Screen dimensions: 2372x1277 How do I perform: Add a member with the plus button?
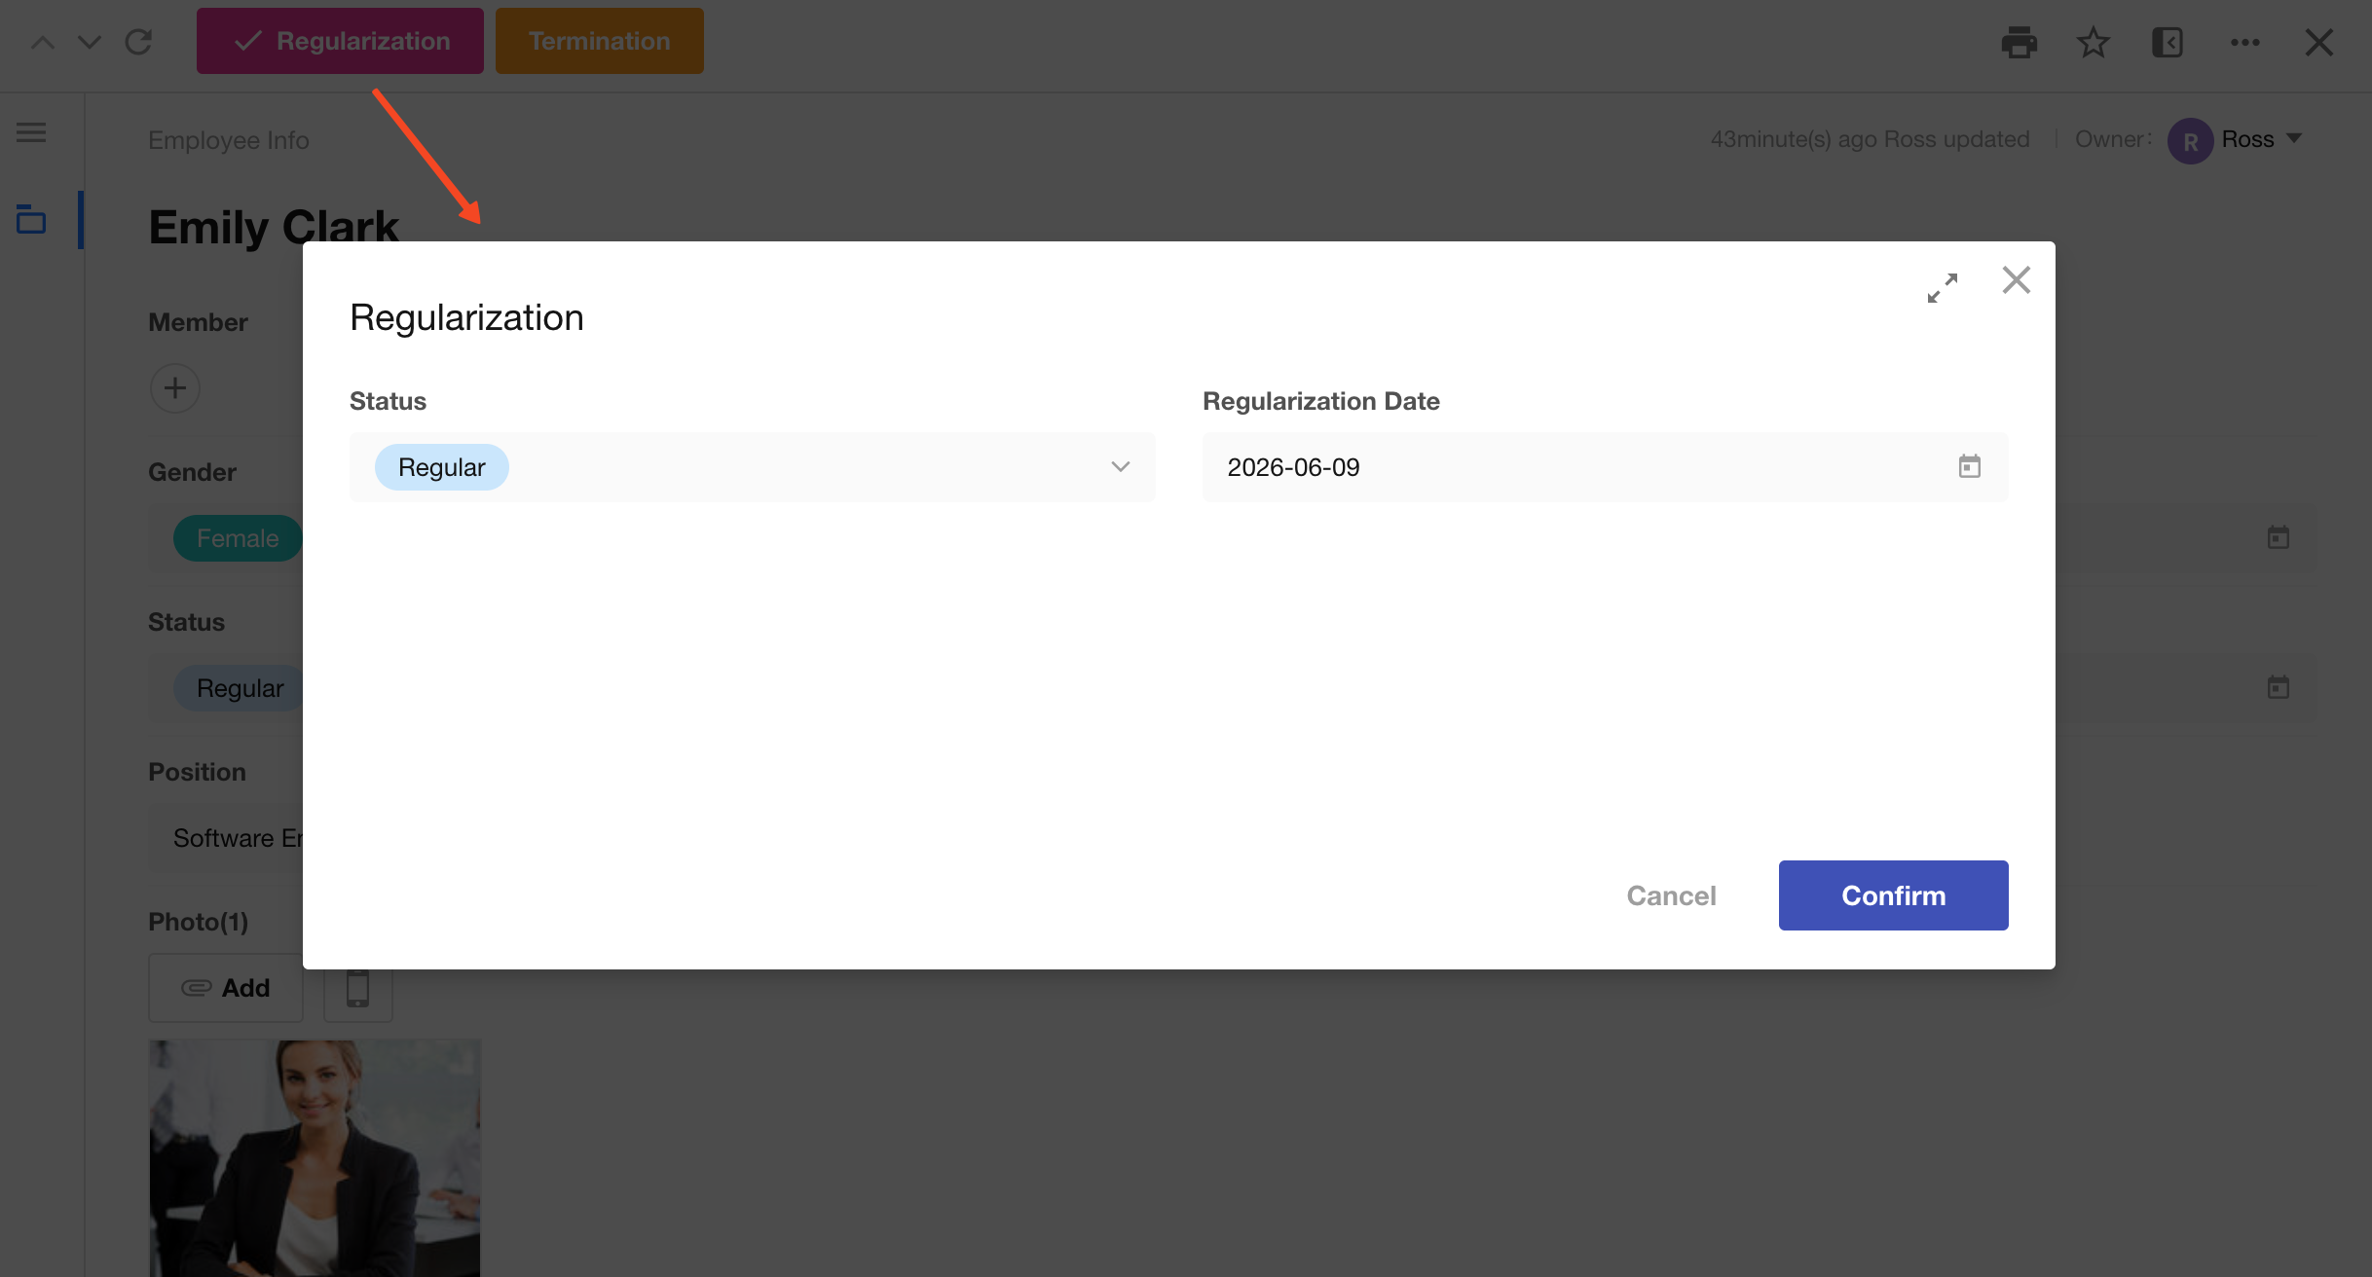[175, 388]
